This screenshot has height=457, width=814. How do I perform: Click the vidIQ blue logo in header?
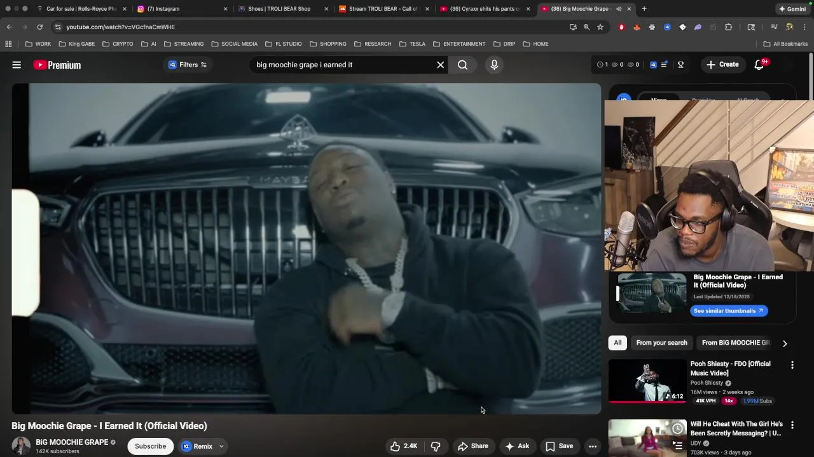(653, 65)
